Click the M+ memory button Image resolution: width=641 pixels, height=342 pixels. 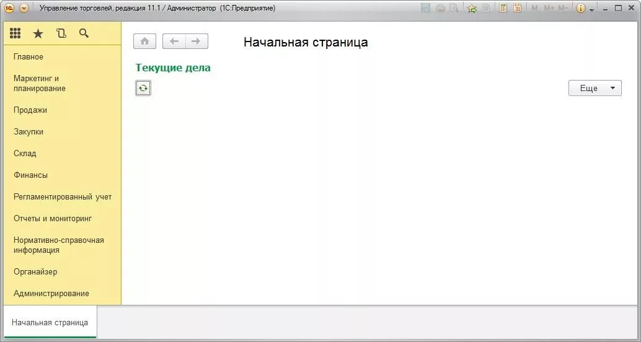click(549, 8)
